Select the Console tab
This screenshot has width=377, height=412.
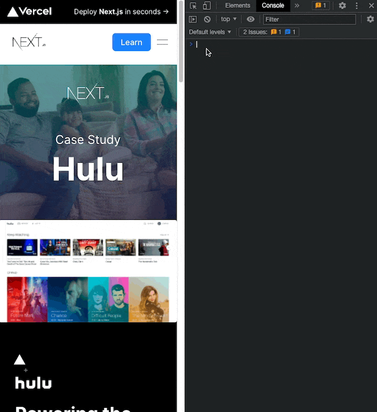tap(273, 6)
